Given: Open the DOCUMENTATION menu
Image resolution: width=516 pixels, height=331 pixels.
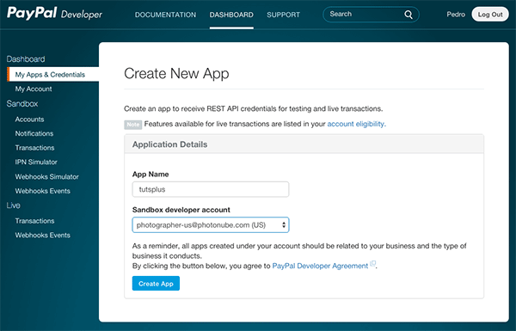Looking at the screenshot, I should [165, 15].
